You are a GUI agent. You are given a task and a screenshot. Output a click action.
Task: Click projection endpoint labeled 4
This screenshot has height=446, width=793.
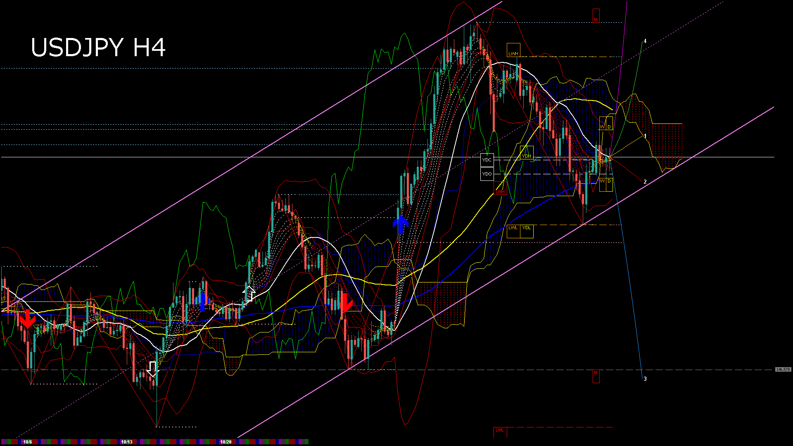coord(645,41)
